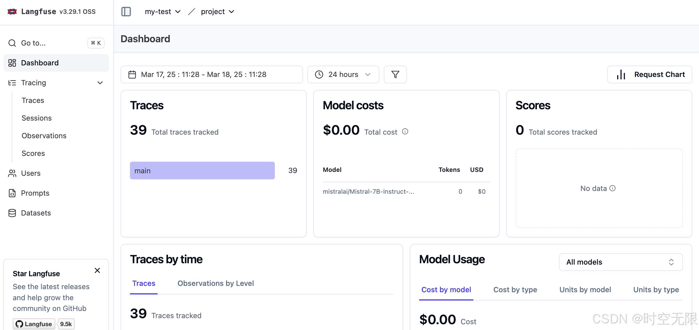Select Dashboard in the sidebar
The height and width of the screenshot is (330, 699).
(56, 63)
